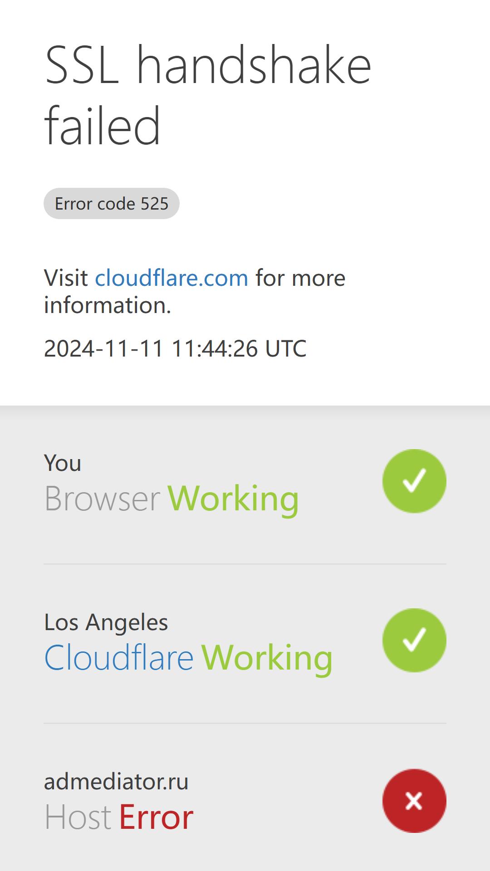
Task: Click the divider line below Cloudflare Working
Action: 245,723
